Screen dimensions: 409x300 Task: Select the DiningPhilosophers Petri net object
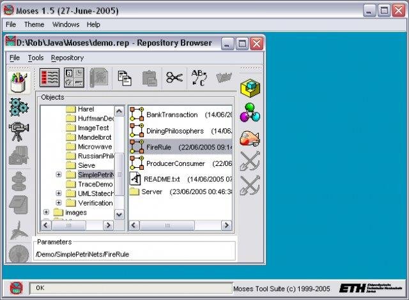point(180,131)
